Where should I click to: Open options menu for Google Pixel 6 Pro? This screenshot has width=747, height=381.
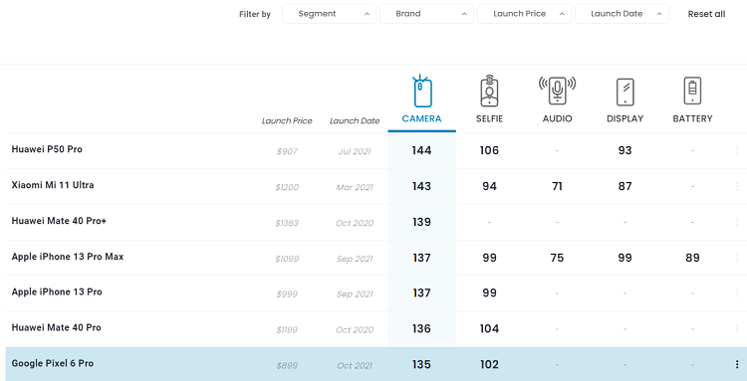tap(737, 365)
